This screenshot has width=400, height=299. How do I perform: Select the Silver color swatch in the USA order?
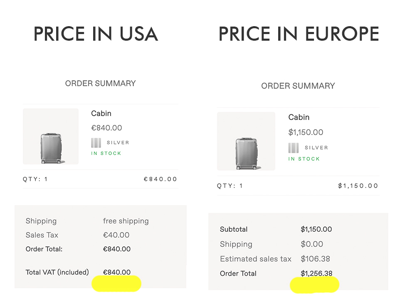pyautogui.click(x=96, y=142)
